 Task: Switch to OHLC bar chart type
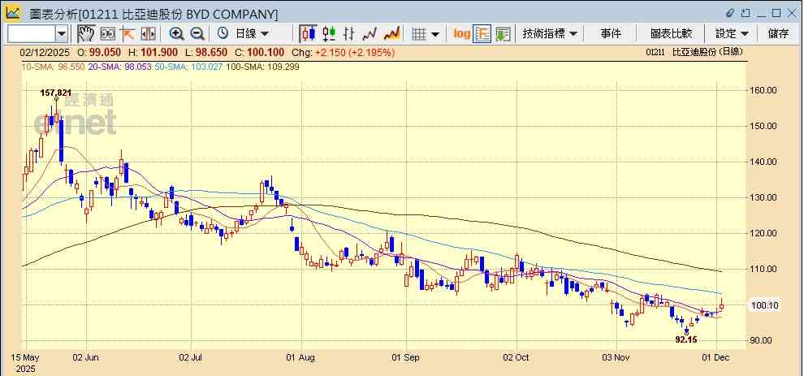349,33
